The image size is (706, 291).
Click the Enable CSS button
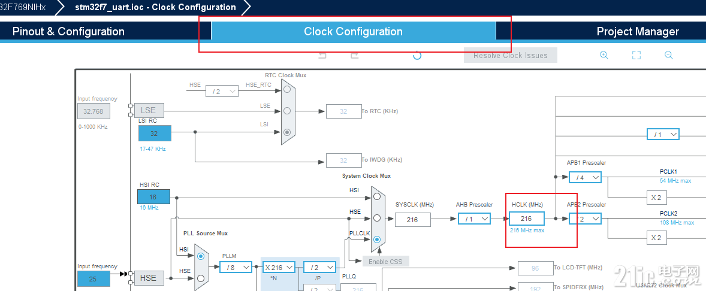pyautogui.click(x=385, y=261)
